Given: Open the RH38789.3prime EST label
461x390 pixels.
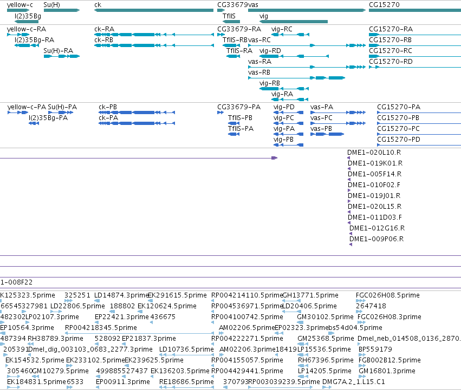Looking at the screenshot, I should 56,339.
